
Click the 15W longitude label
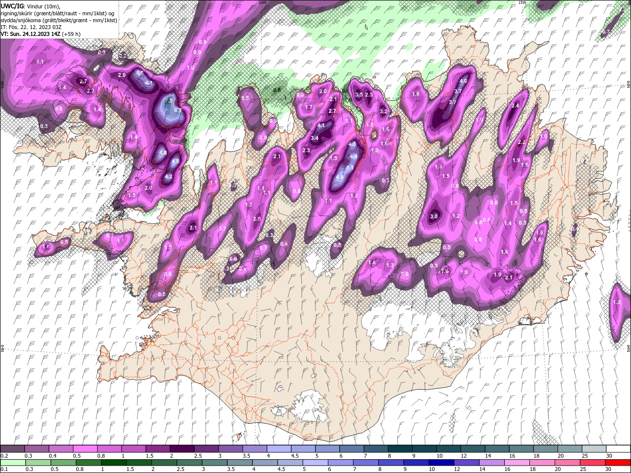point(522,2)
